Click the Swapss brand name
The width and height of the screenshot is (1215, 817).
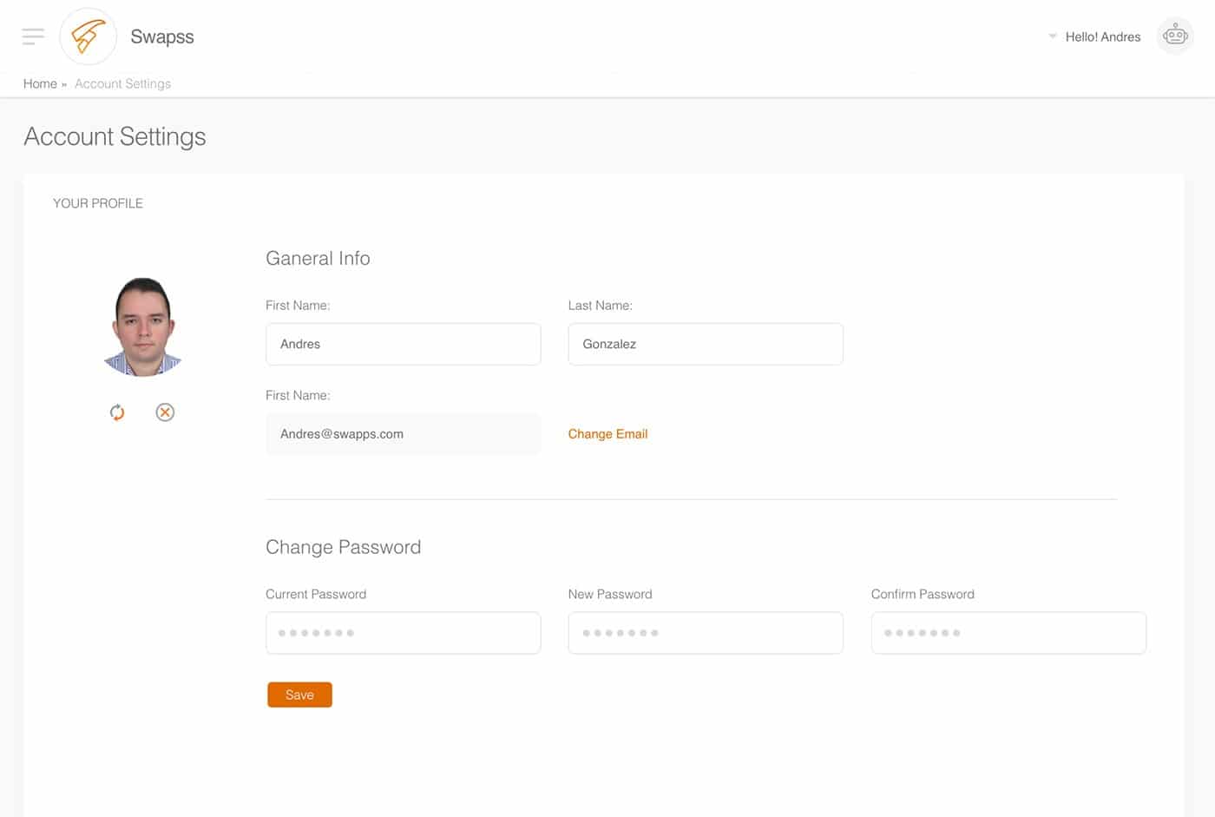[x=162, y=36]
